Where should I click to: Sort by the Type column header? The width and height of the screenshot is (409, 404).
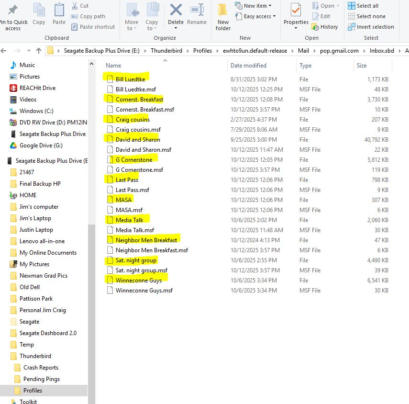click(x=305, y=66)
